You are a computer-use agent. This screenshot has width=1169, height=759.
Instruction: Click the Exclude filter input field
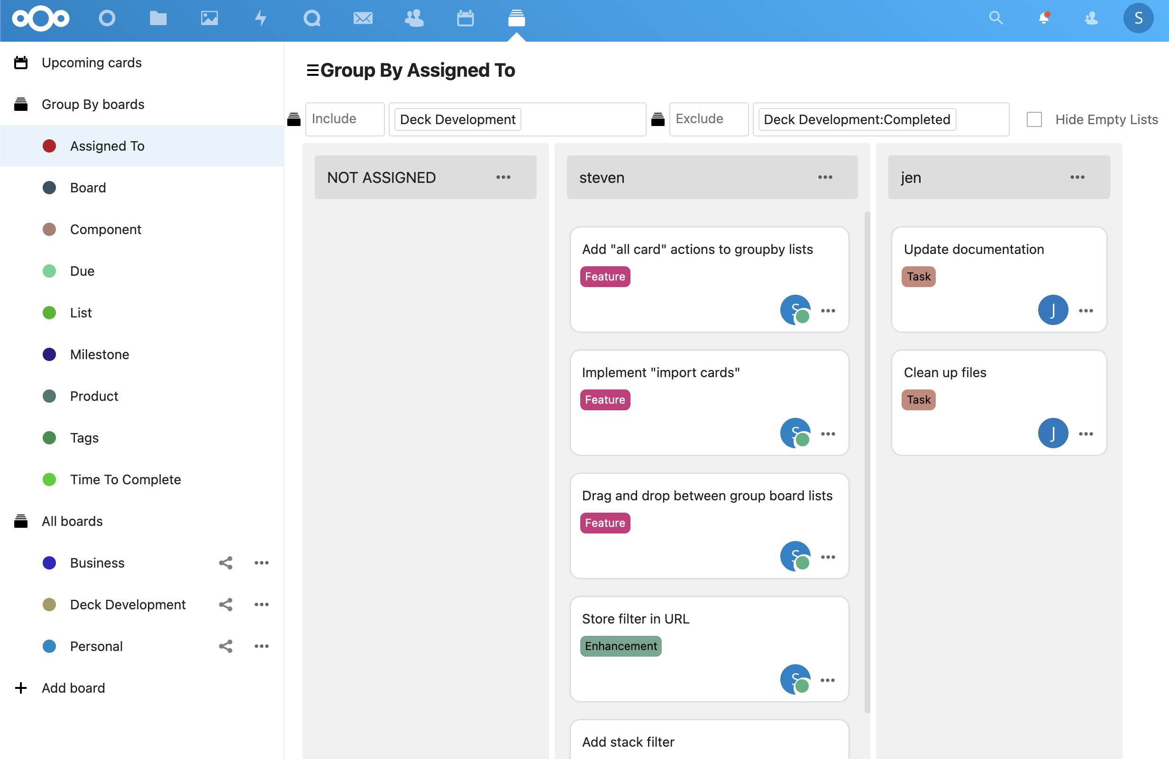[x=708, y=119]
